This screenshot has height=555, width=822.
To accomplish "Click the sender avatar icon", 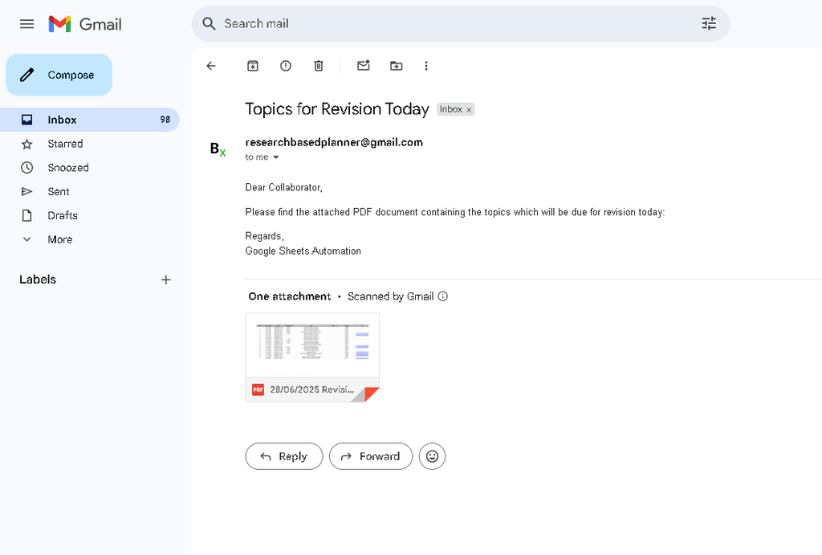I will (x=218, y=149).
